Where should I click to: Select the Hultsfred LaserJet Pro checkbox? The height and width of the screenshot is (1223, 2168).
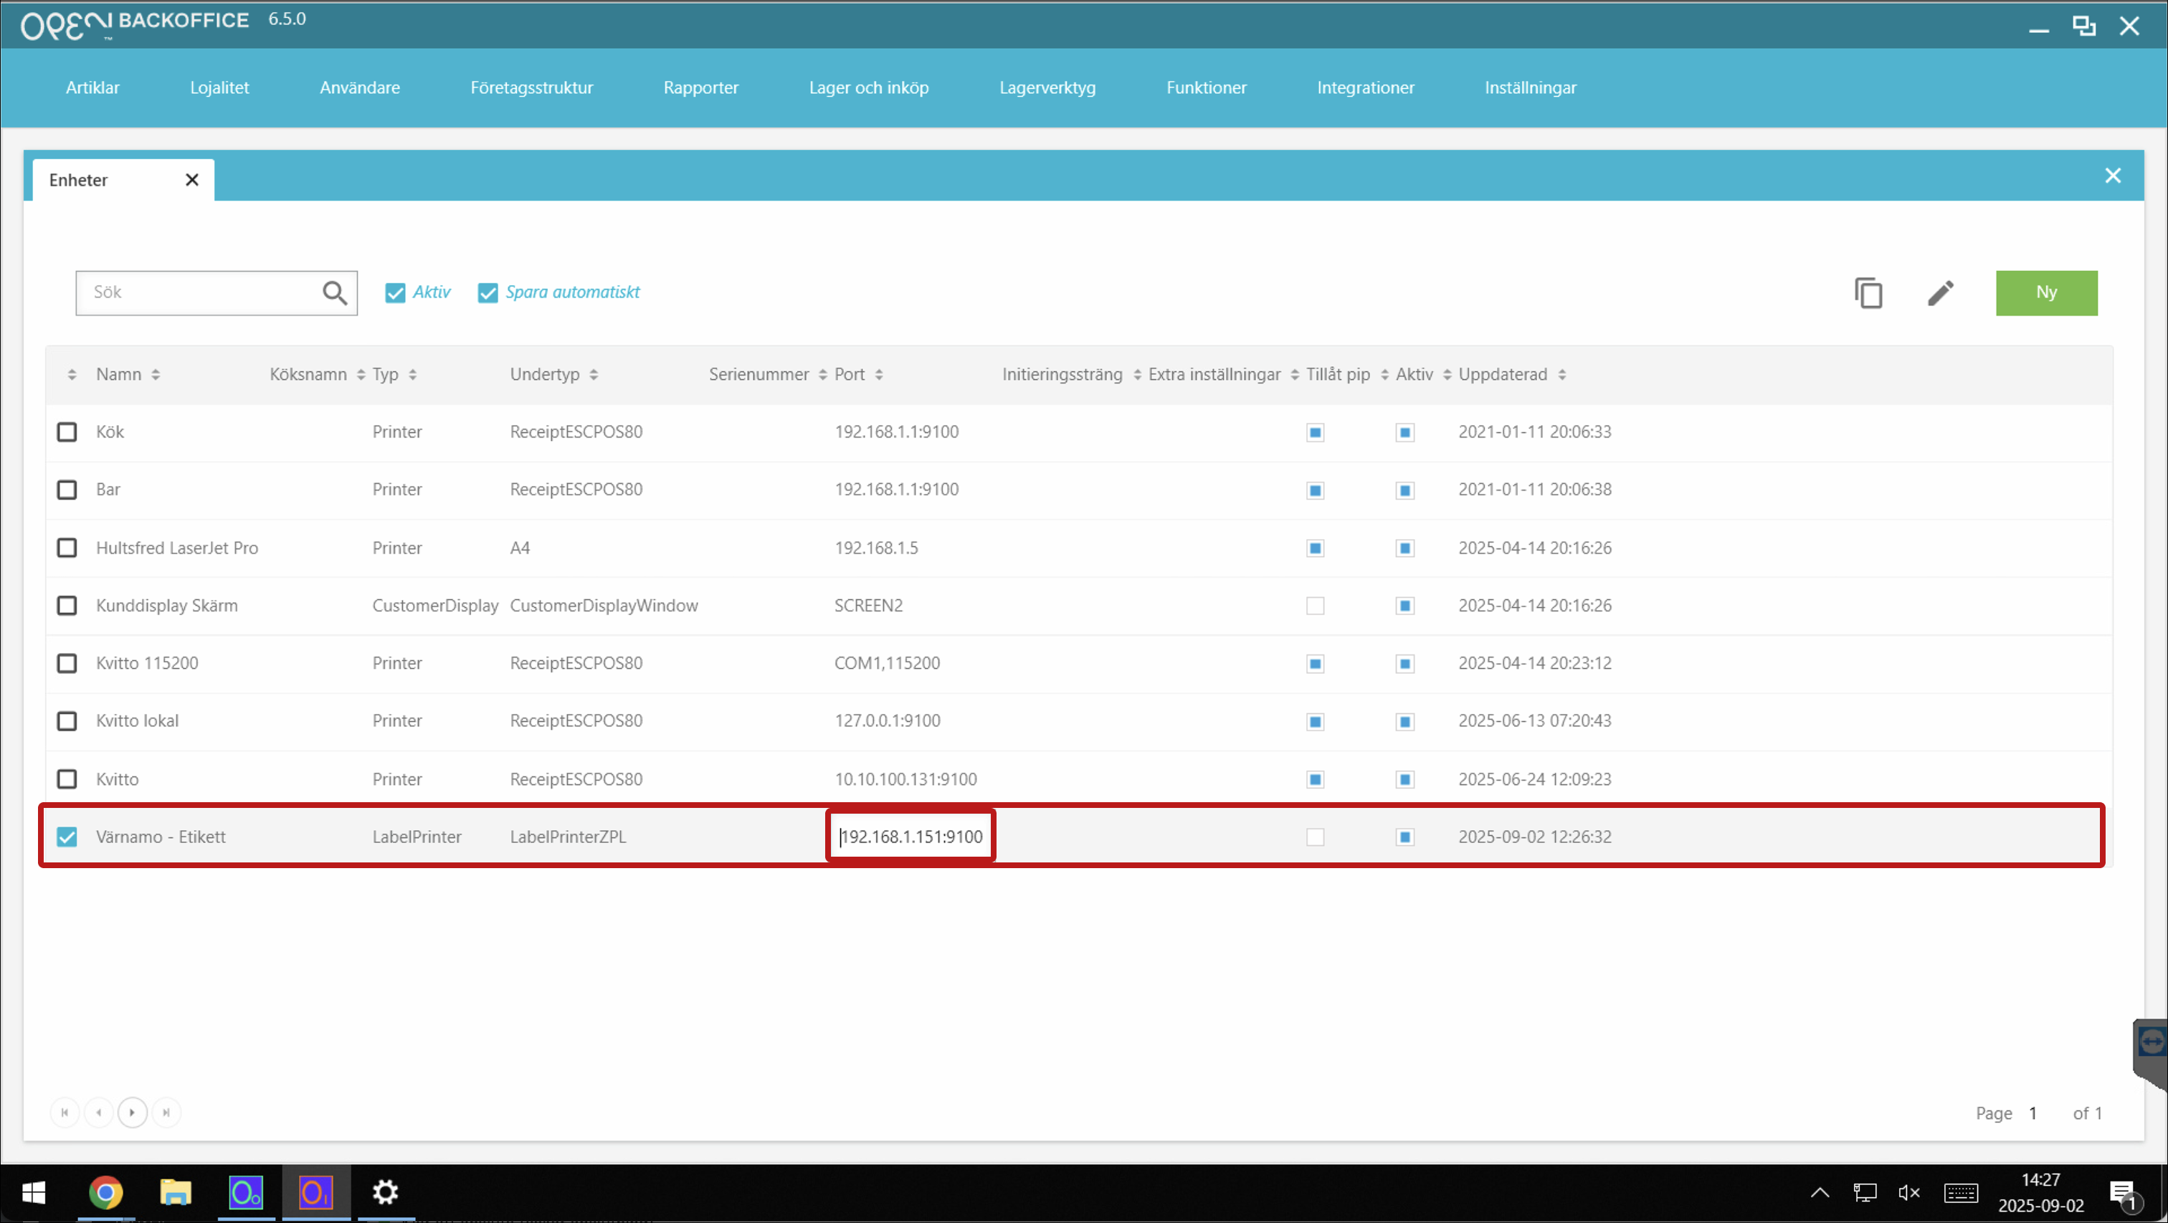point(67,548)
